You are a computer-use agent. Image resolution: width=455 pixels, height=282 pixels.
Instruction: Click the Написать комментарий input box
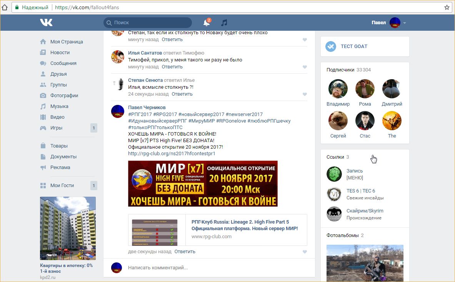pyautogui.click(x=215, y=268)
